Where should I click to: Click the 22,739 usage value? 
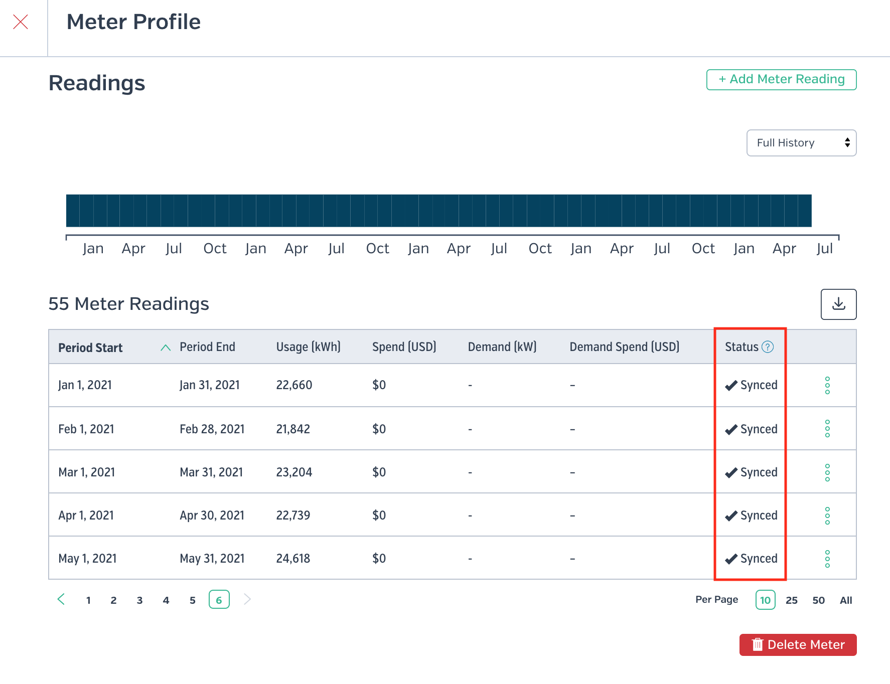click(x=293, y=516)
